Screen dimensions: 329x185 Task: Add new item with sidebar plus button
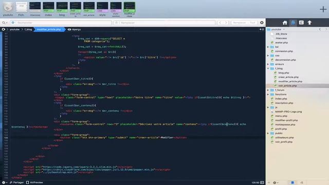(x=269, y=183)
